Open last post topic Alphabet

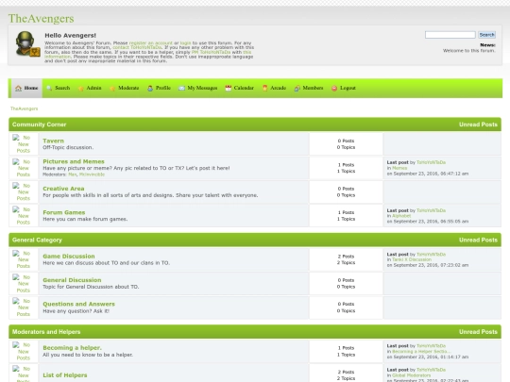click(401, 216)
